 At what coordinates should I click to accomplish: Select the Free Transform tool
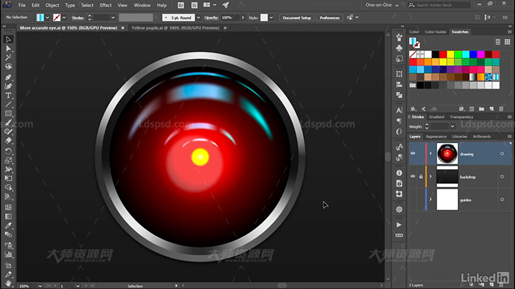tap(8, 179)
